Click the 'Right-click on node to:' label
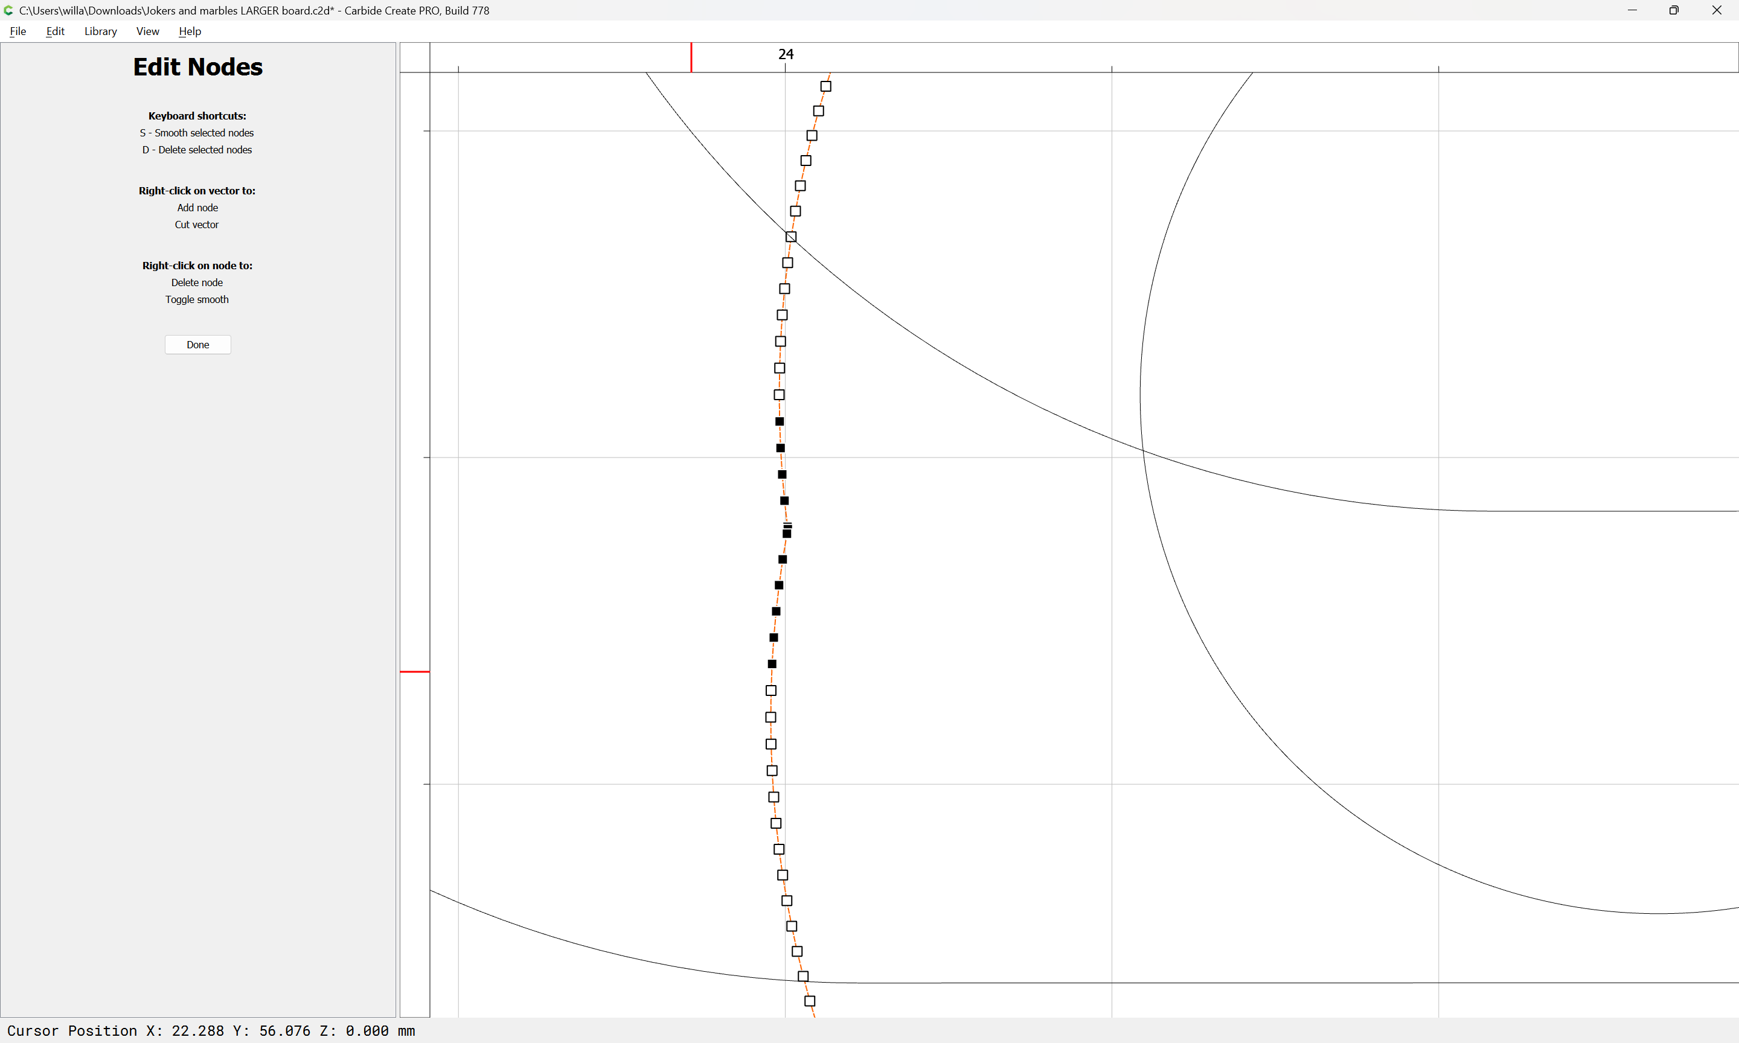Screen dimensions: 1739x1043 [197, 266]
